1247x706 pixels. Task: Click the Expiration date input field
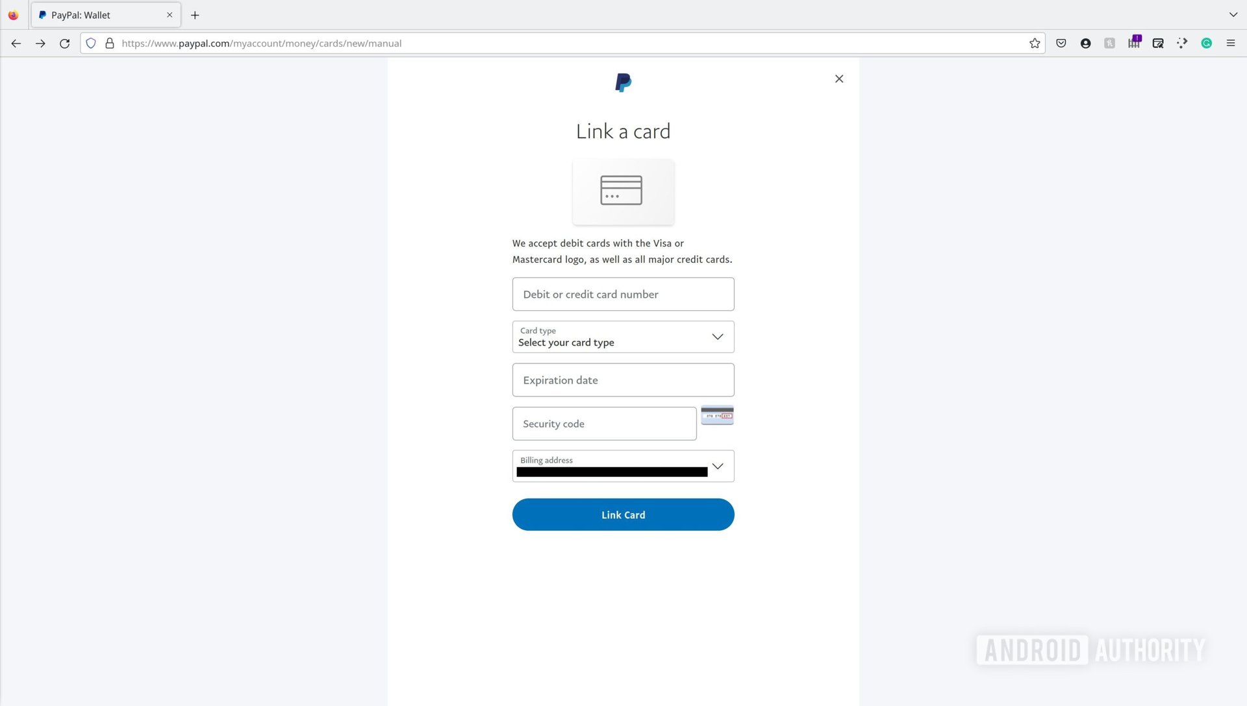[x=623, y=380]
